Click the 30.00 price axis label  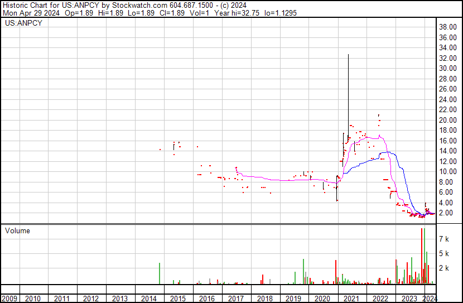tap(448, 68)
